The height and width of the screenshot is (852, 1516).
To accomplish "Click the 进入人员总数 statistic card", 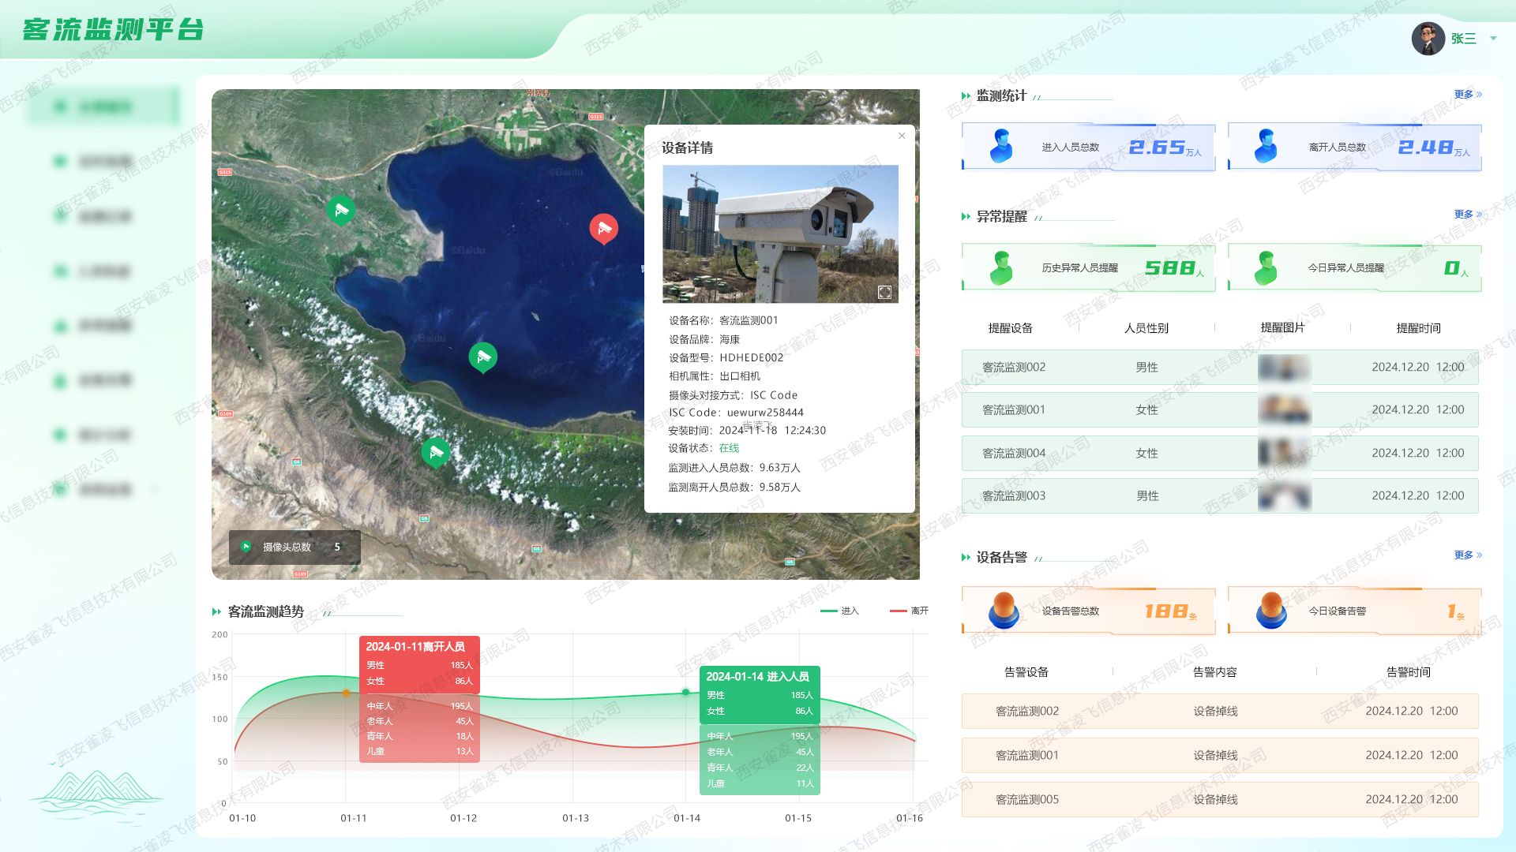I will click(1088, 147).
